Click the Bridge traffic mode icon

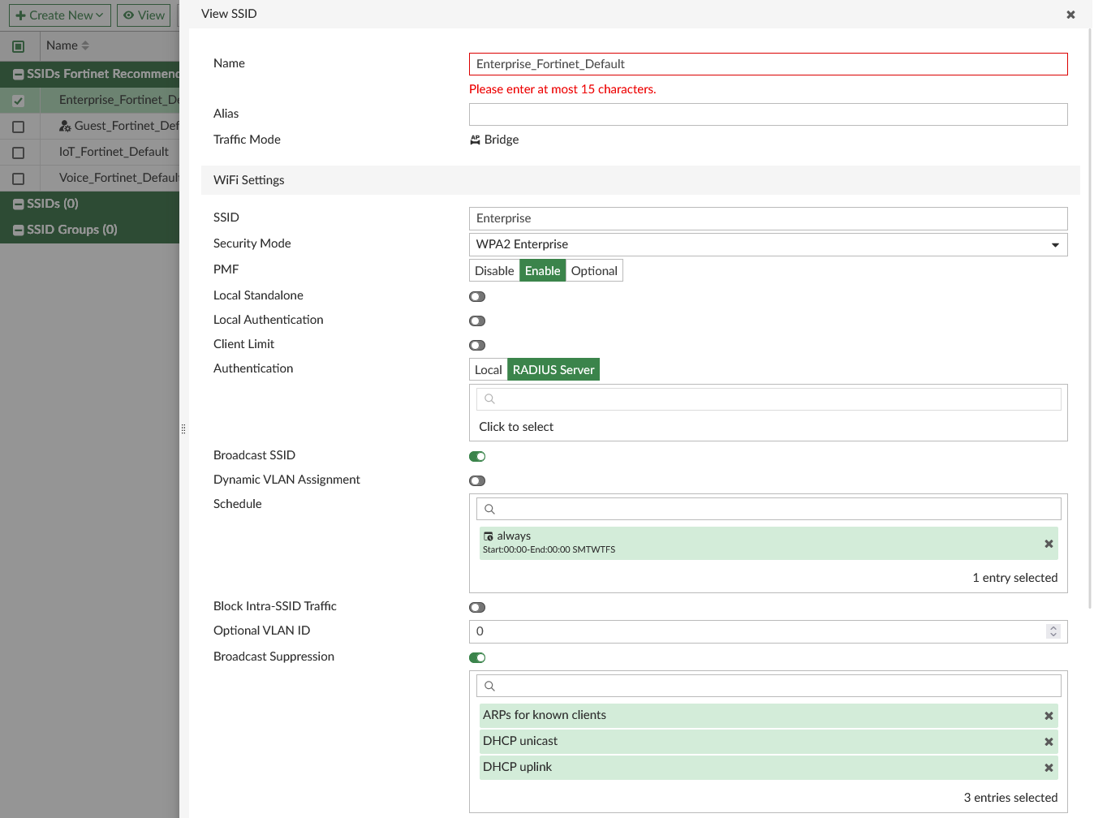coord(475,140)
